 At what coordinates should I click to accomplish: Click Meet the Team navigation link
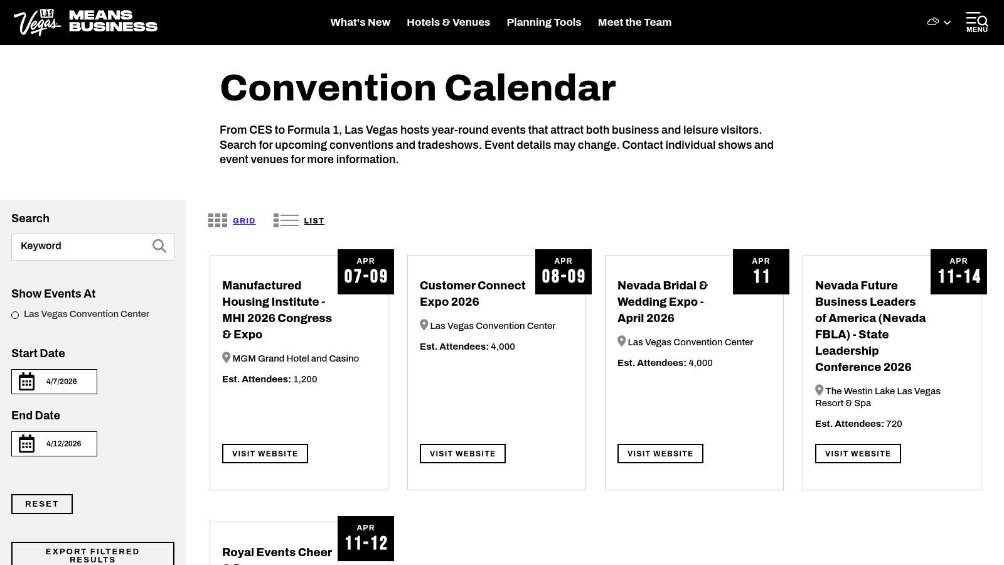(634, 22)
